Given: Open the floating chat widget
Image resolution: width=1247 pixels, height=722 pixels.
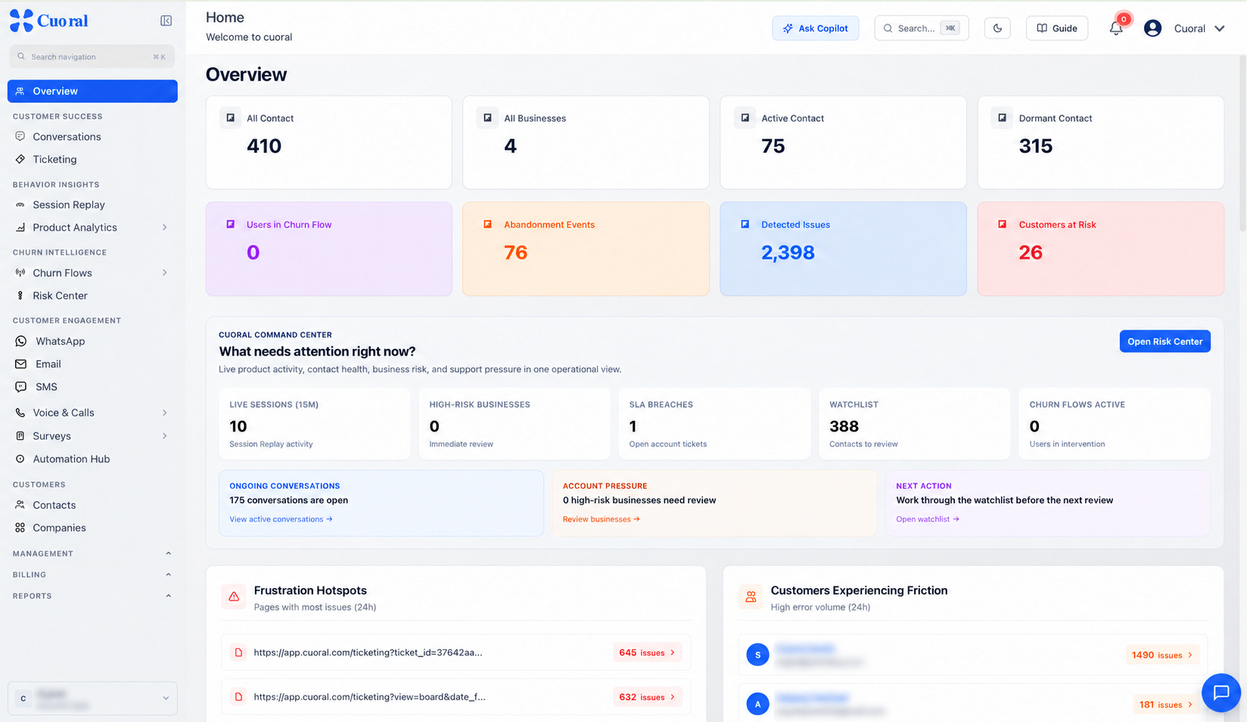Looking at the screenshot, I should 1221,692.
